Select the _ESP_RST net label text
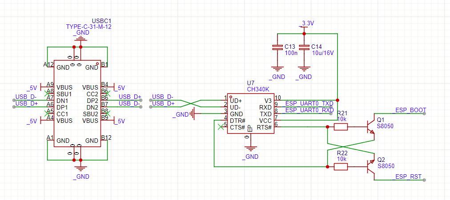Image resolution: width=450 pixels, height=200 pixels. [407, 176]
